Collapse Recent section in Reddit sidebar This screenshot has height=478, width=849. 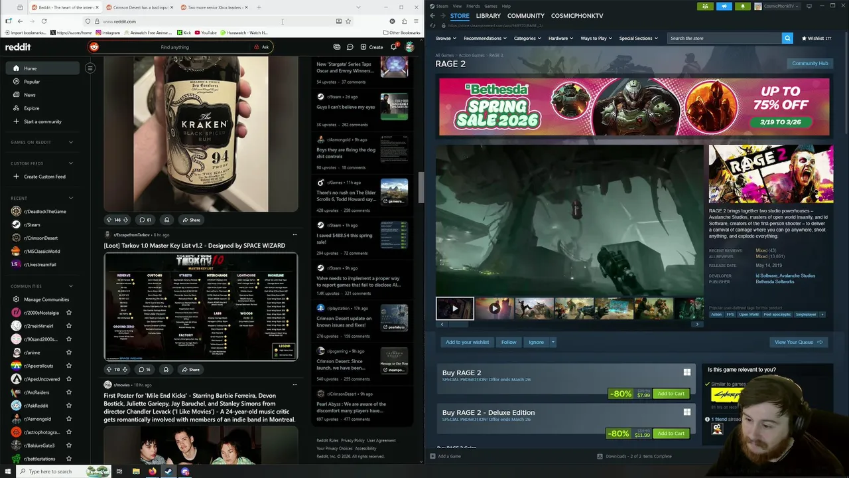(x=71, y=198)
